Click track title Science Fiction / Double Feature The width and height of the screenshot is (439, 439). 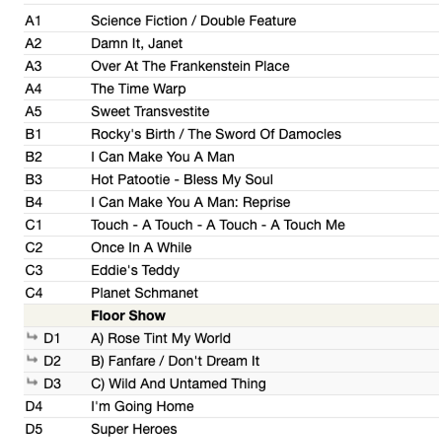[193, 21]
